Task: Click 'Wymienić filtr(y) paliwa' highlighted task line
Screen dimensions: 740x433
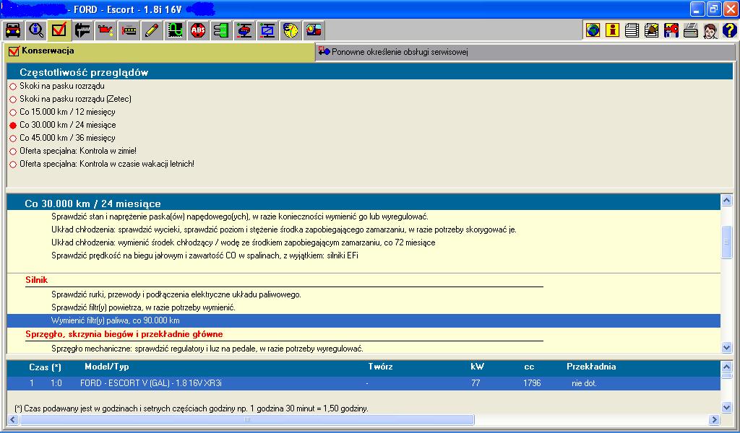Action: [x=116, y=320]
